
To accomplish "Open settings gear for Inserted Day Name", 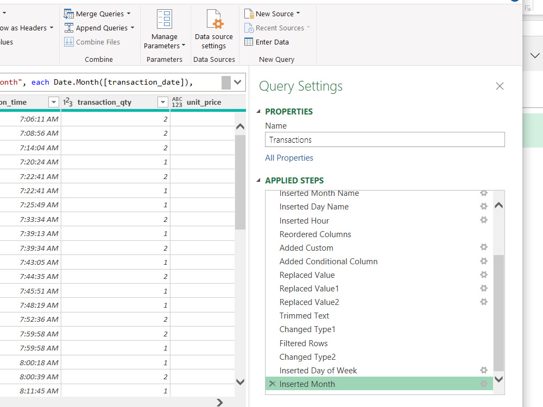I will (484, 206).
